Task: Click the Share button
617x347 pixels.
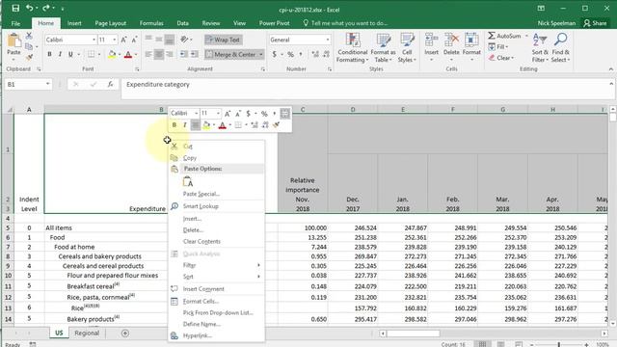Action: pos(595,23)
